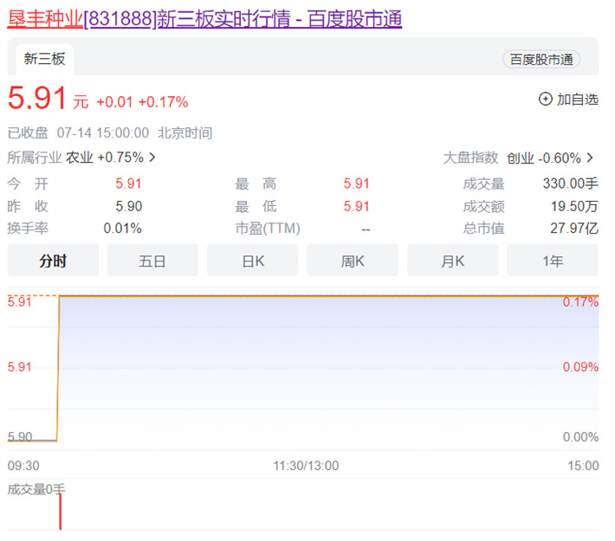Show the 周K weekly chart
Viewport: 615px width, 541px height.
click(353, 261)
